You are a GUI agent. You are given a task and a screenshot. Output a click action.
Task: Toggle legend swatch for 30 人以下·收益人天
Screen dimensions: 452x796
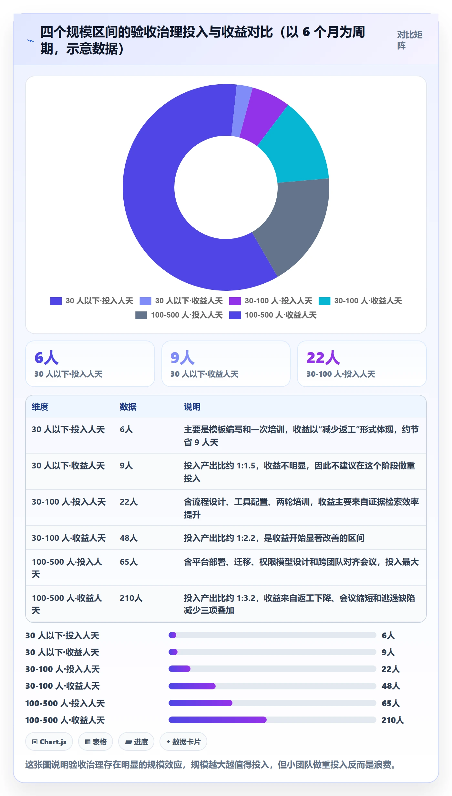(145, 301)
